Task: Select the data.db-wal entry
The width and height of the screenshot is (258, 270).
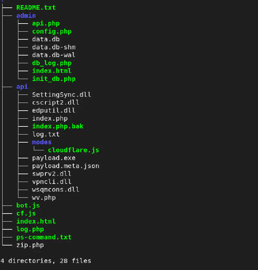Action: click(x=54, y=55)
